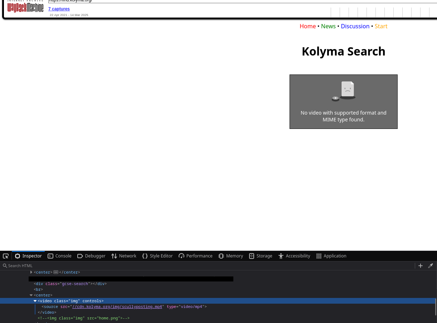Click the ellipsis badge in center tag
Viewport: 437px width, 323px height.
click(x=56, y=272)
